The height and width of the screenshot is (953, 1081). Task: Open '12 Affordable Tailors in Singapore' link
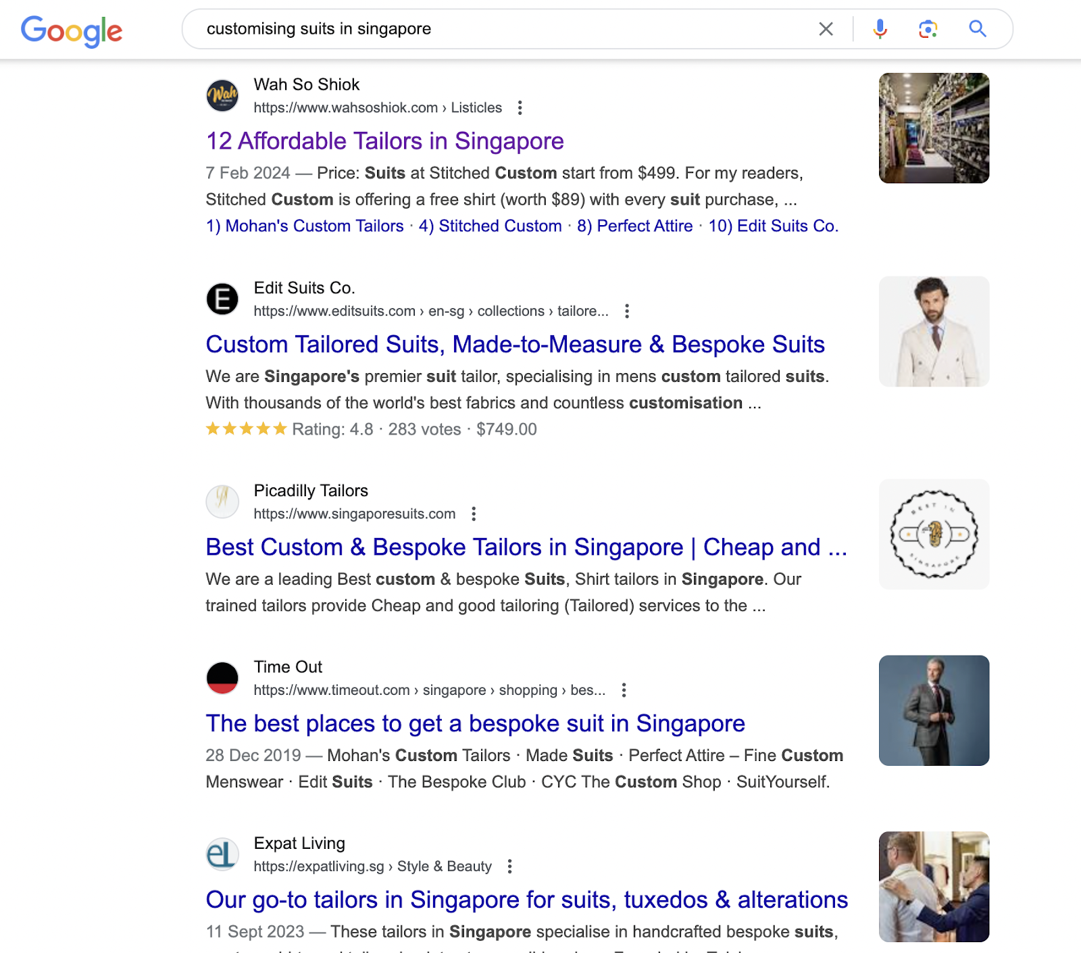click(x=384, y=141)
